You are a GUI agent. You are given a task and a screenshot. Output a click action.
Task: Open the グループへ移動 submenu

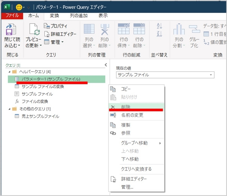136,143
